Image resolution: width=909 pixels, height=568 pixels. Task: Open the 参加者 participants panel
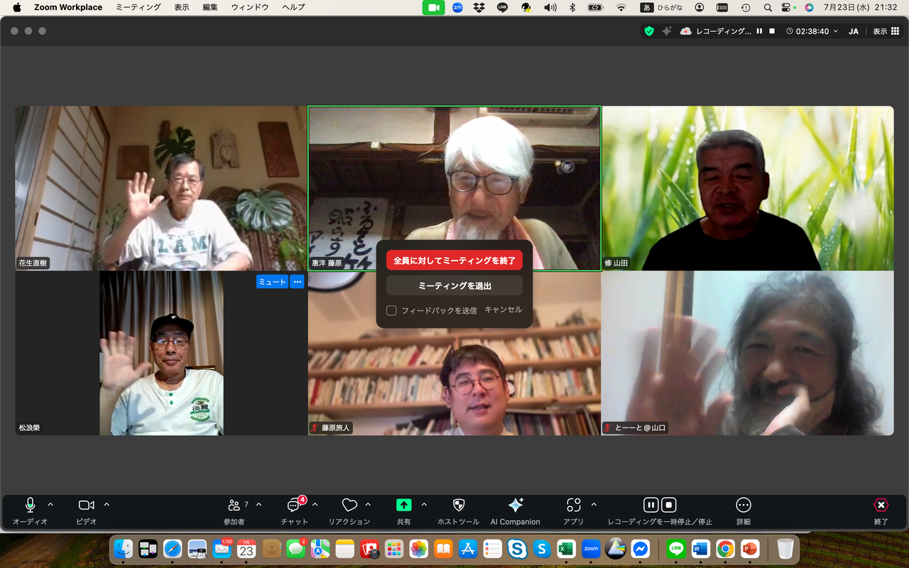pos(234,511)
